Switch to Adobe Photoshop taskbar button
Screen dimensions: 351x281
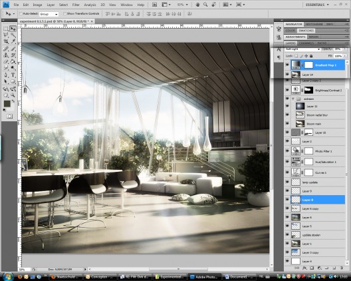205,277
